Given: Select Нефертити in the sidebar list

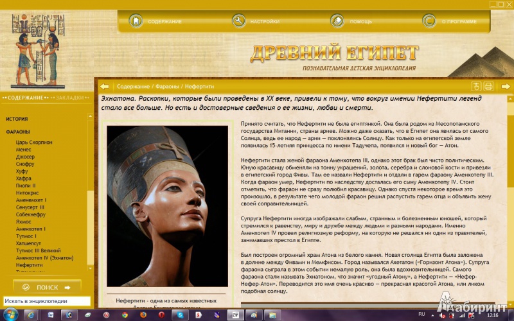Looking at the screenshot, I should (x=29, y=265).
